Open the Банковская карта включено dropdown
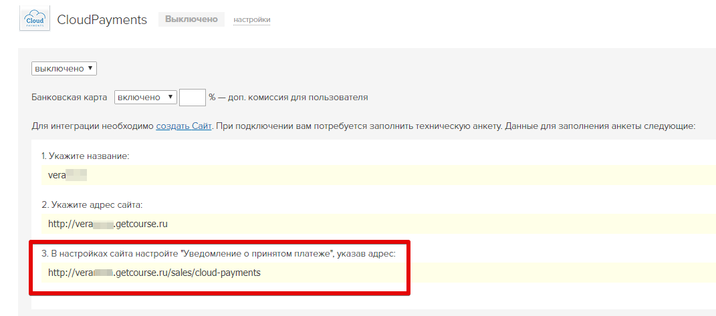Screen dimensions: 716x316 [145, 98]
